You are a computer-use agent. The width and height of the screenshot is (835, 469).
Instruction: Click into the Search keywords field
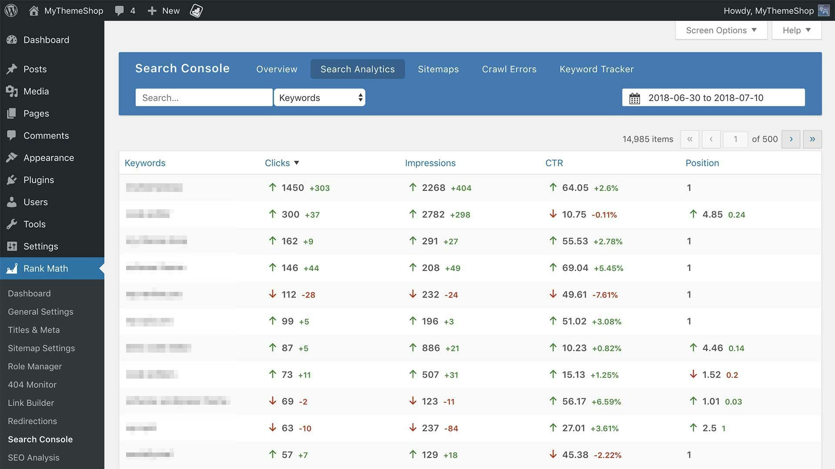click(x=204, y=98)
